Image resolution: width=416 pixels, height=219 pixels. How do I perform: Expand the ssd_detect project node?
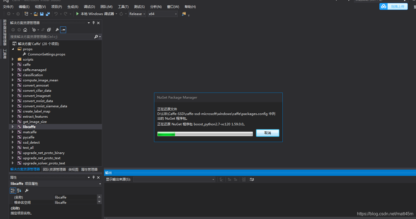(x=13, y=142)
